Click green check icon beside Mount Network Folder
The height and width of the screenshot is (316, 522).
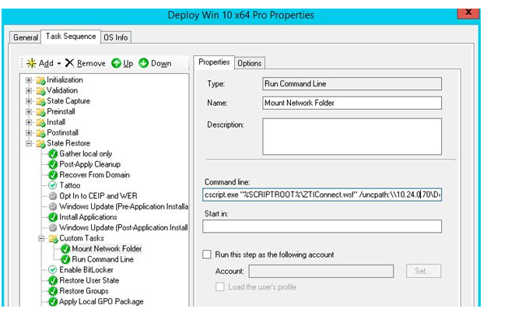pos(65,249)
